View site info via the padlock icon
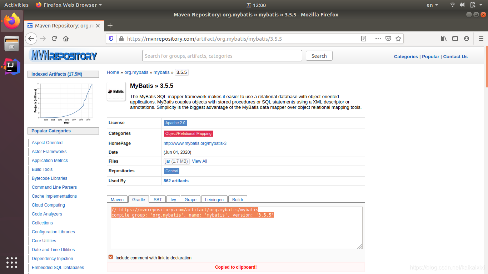This screenshot has width=488, height=274. click(x=121, y=39)
